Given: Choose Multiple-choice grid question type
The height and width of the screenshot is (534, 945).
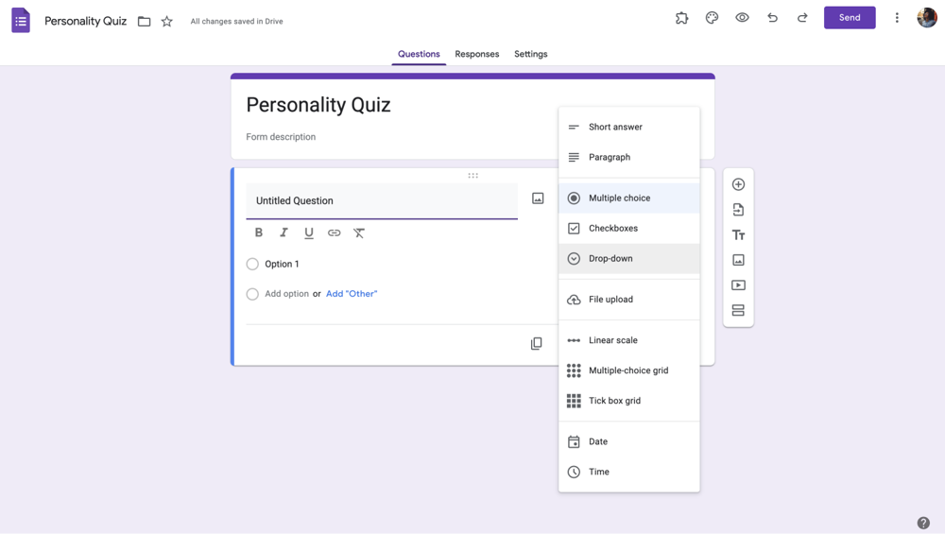Looking at the screenshot, I should pos(629,370).
